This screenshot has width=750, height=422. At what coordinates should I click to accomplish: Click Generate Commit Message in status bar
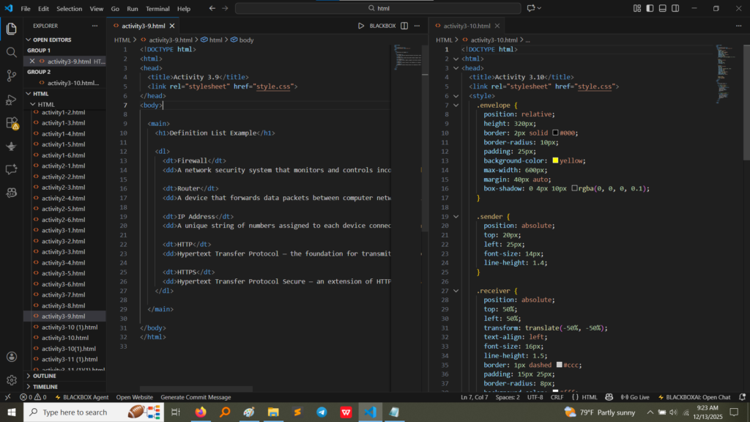coord(196,397)
